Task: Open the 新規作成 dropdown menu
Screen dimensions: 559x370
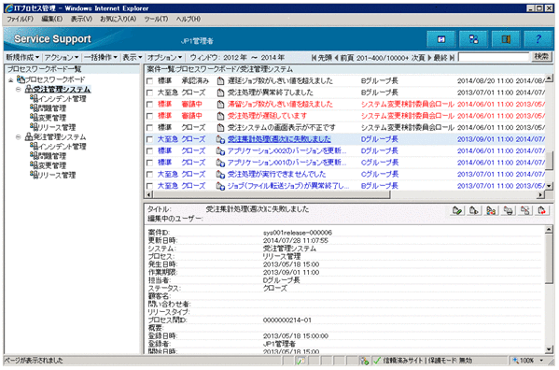Action: click(x=22, y=57)
